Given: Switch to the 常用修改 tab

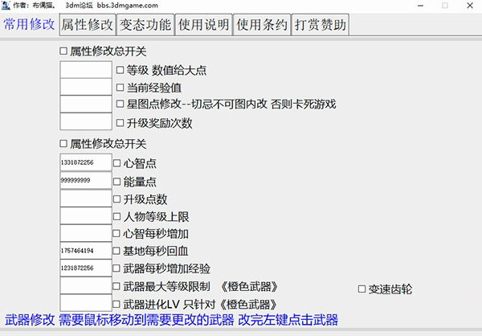Looking at the screenshot, I should 29,25.
